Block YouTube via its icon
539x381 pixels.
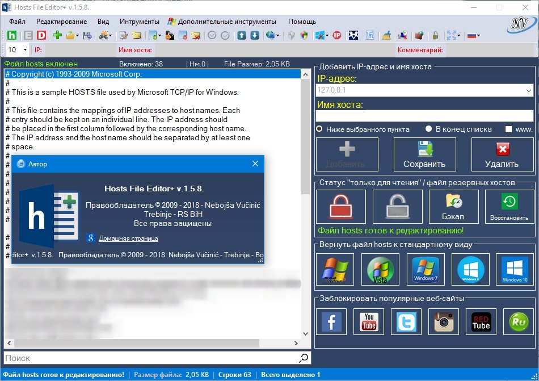[369, 321]
